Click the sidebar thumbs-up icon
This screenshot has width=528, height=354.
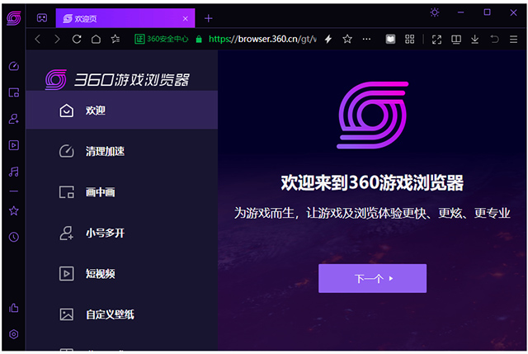click(14, 308)
